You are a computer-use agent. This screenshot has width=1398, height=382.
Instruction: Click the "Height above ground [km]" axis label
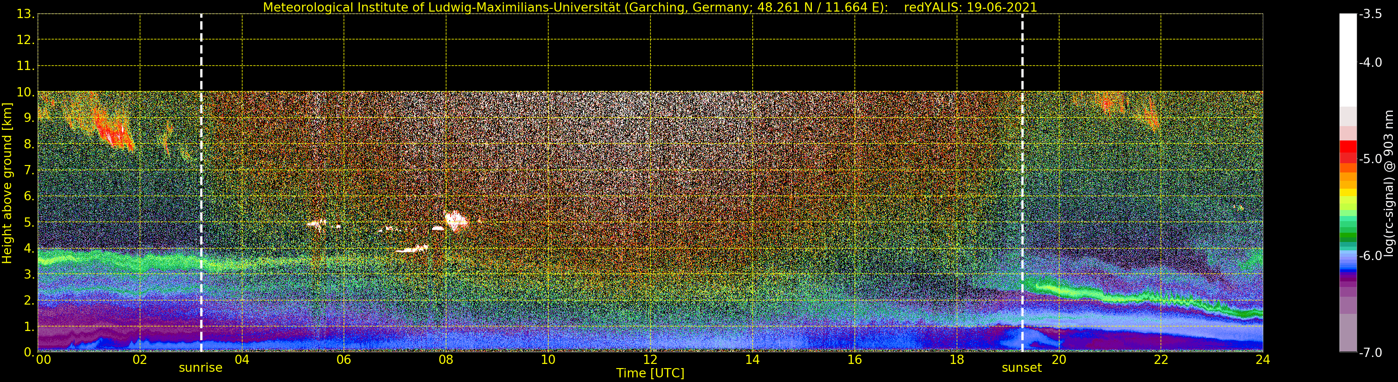click(7, 183)
